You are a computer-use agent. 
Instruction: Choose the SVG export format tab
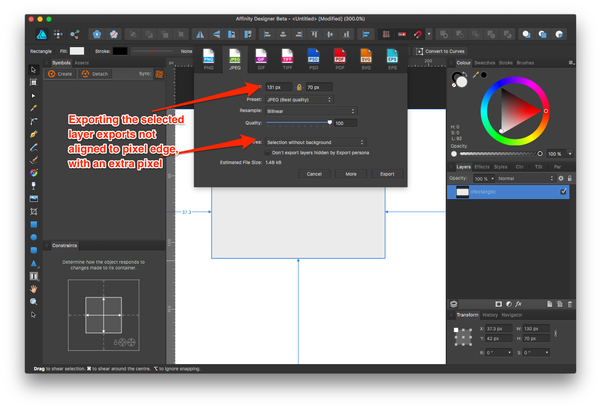coord(366,60)
